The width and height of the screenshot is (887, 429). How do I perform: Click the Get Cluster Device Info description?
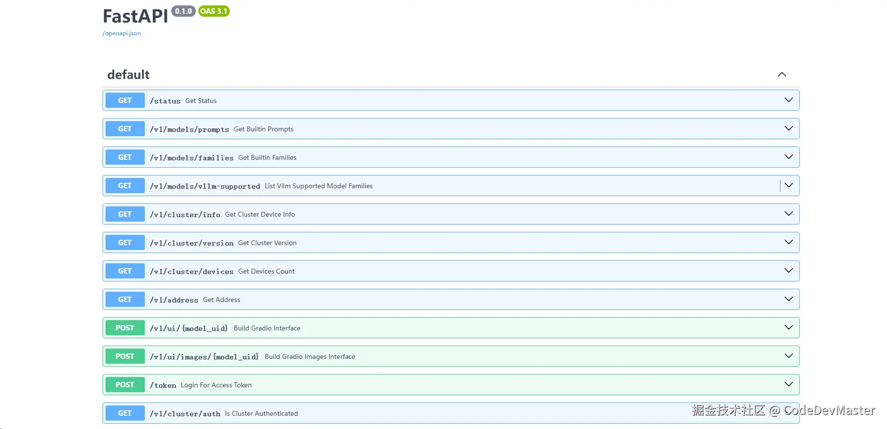(260, 214)
